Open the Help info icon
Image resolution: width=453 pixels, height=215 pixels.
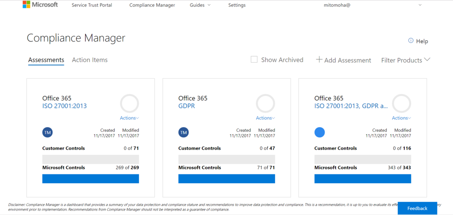(x=411, y=41)
